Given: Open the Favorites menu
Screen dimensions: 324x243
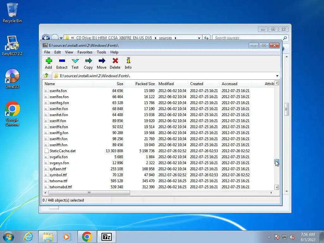Looking at the screenshot, I should [x=85, y=52].
